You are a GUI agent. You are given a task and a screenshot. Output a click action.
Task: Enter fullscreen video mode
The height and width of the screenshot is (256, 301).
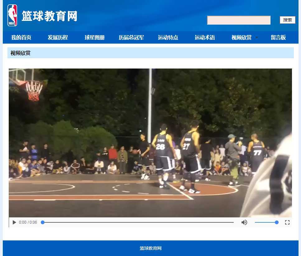tap(287, 222)
